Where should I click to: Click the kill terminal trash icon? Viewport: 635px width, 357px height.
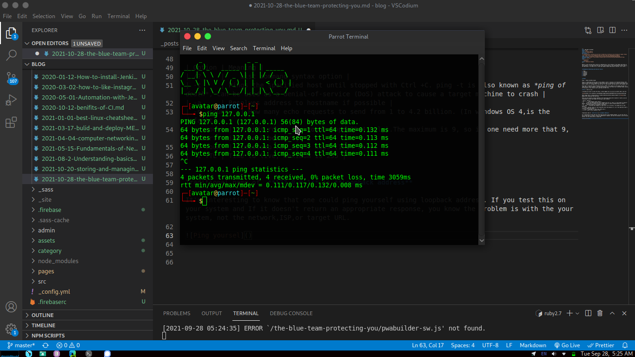(x=600, y=313)
